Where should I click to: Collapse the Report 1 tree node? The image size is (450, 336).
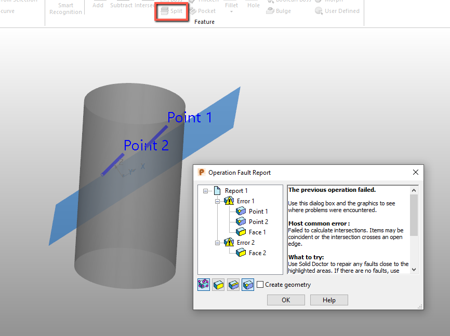coord(205,190)
